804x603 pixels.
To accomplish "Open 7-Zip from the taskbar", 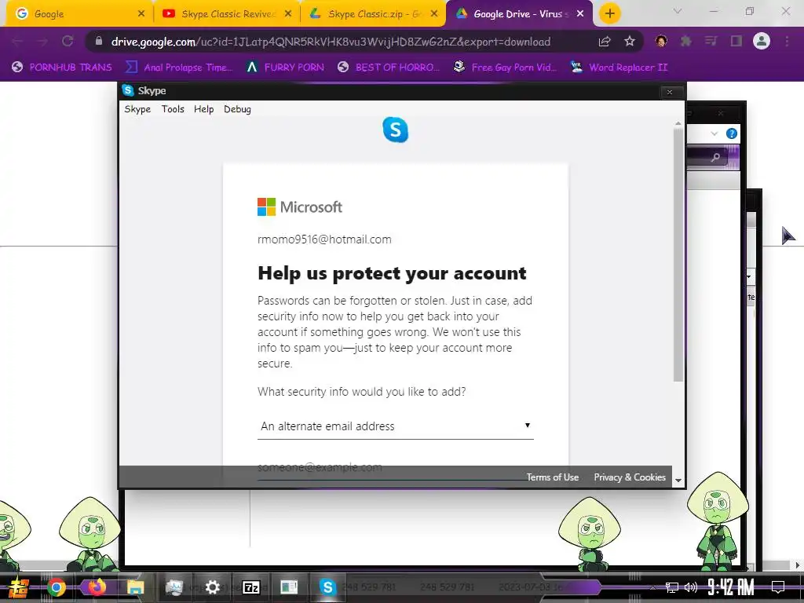I will tap(250, 587).
